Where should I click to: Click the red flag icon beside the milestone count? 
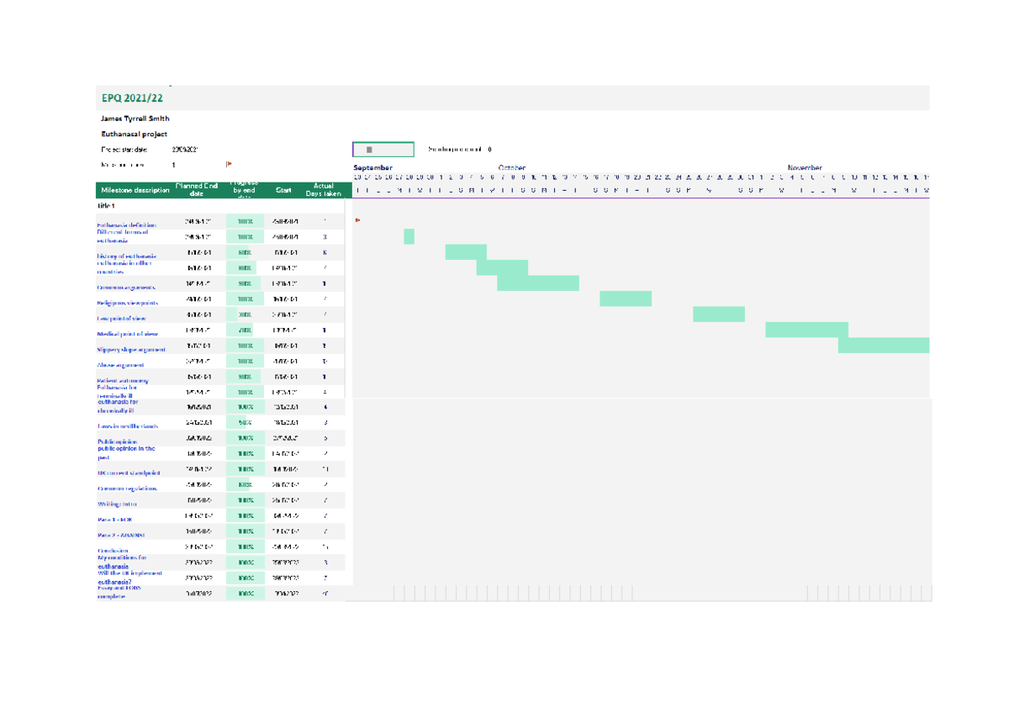pos(227,164)
